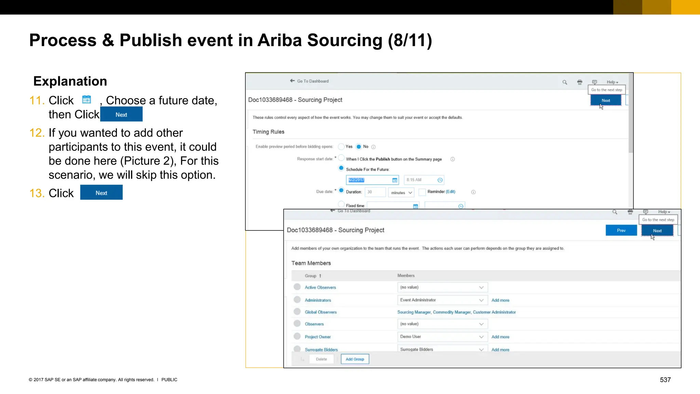Select the Project Owner row radio
The width and height of the screenshot is (700, 394).
click(297, 336)
